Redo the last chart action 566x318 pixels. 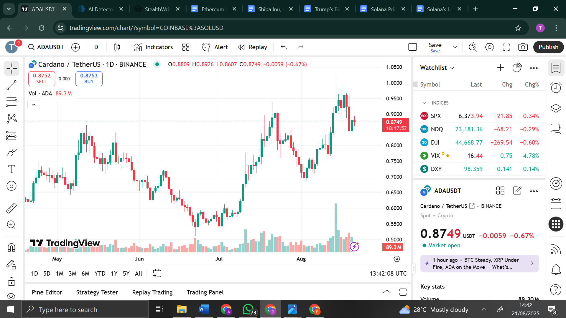pyautogui.click(x=300, y=47)
